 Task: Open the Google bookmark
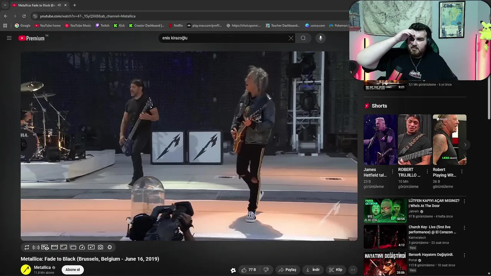coord(23,26)
